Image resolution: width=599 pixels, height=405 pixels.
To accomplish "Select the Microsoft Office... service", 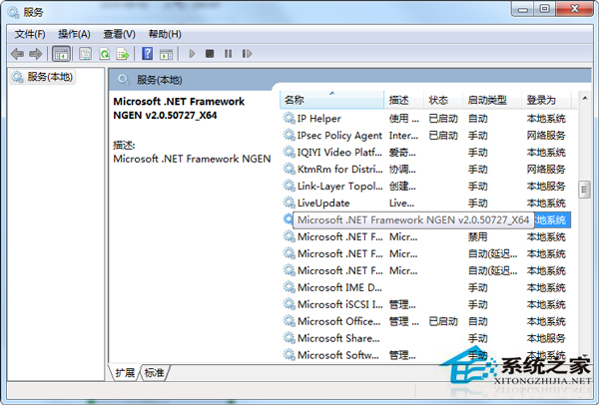I will pos(426,321).
